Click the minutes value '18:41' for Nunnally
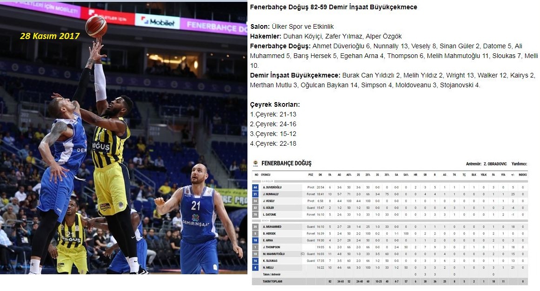540x291 pixels. pyautogui.click(x=320, y=194)
